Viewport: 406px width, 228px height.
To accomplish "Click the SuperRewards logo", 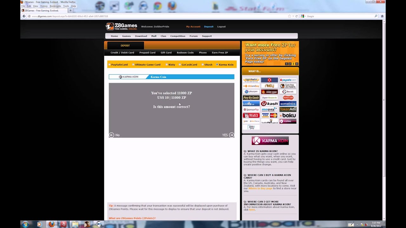I will tap(269, 98).
